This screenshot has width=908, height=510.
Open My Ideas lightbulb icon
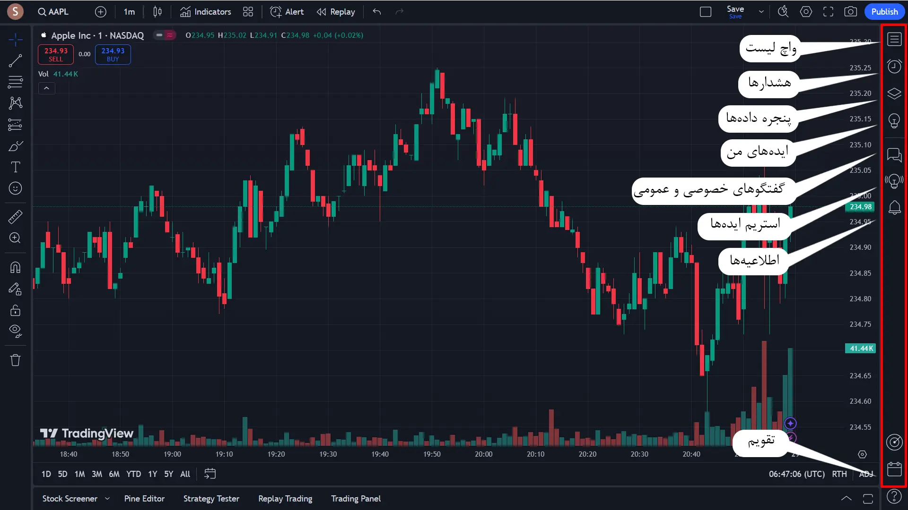point(894,121)
